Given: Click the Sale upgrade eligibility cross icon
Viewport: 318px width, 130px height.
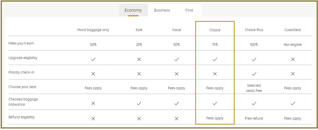Looking at the screenshot, I should [x=139, y=59].
